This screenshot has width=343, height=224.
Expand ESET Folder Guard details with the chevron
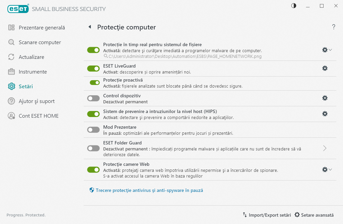(324, 148)
